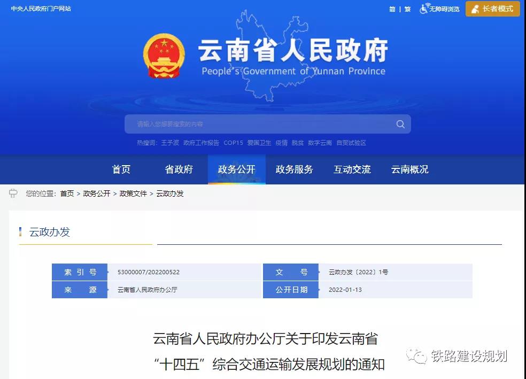
Task: Click hot search term COP15
Action: [x=233, y=143]
